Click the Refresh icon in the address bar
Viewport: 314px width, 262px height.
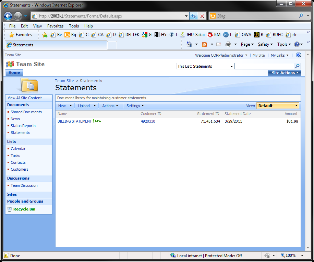coord(194,16)
